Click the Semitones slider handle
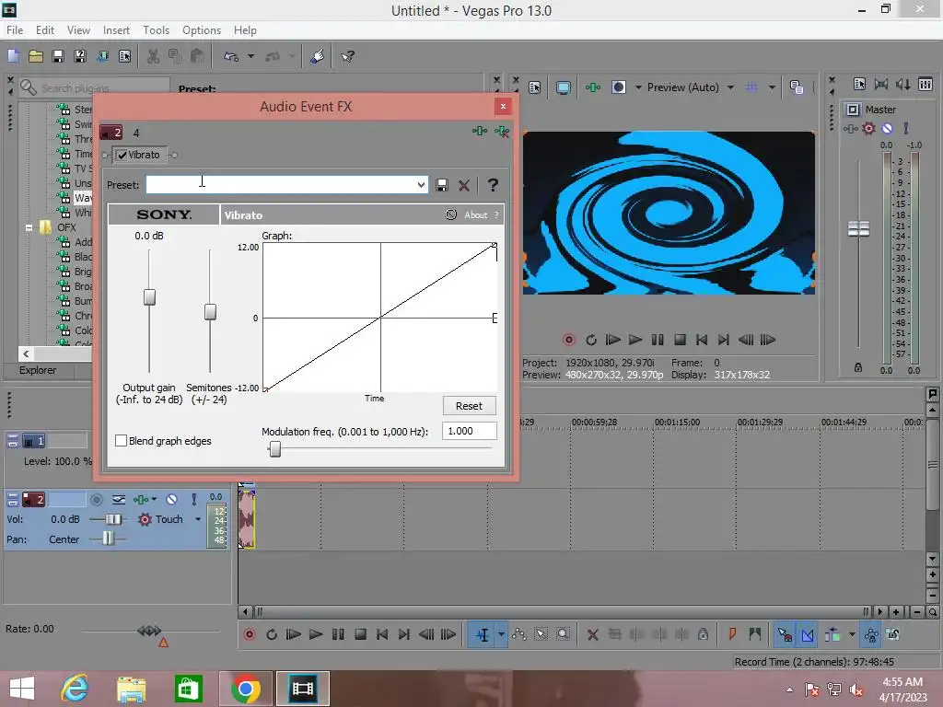The height and width of the screenshot is (707, 943). click(210, 311)
